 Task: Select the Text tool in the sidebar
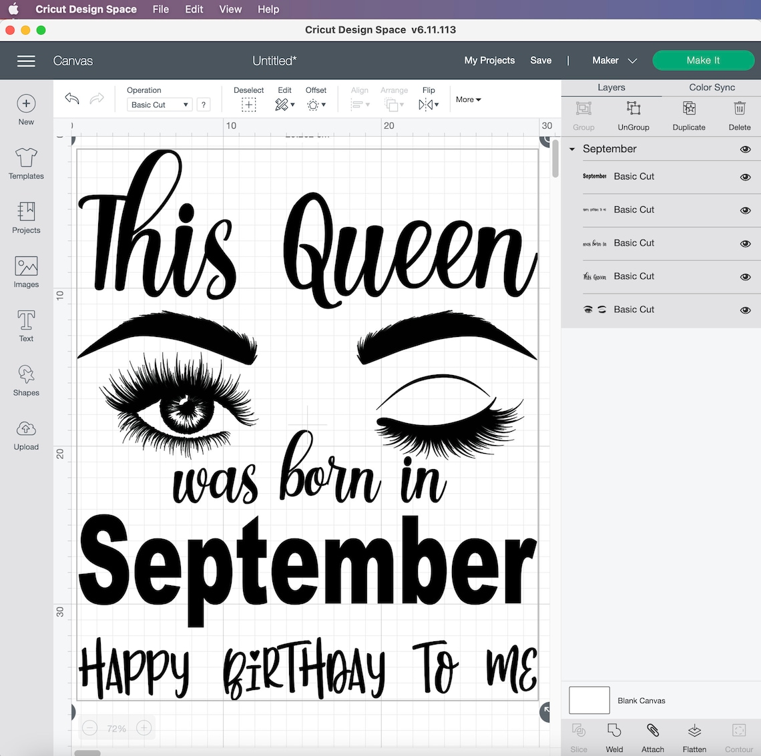(x=25, y=326)
